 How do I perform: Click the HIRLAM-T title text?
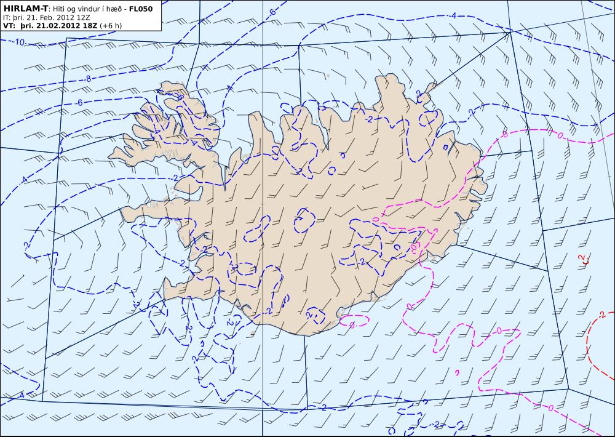[x=25, y=8]
